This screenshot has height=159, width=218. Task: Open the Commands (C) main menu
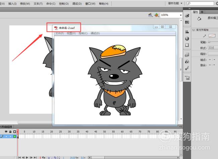(51, 4)
